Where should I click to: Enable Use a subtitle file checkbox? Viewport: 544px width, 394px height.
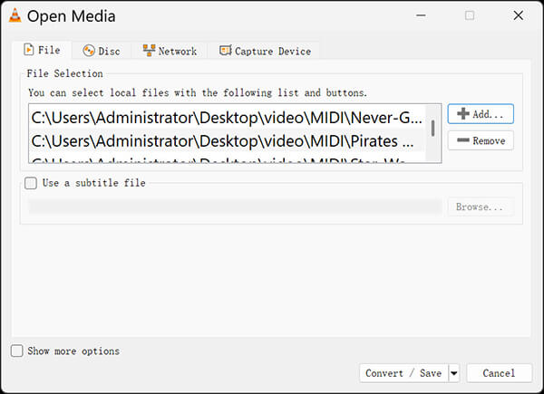click(31, 183)
